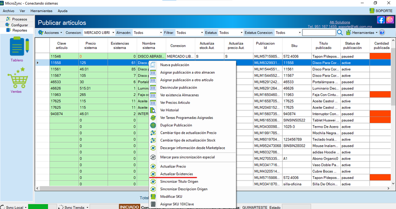Click icon beside Desvincular publicación

point(153,88)
